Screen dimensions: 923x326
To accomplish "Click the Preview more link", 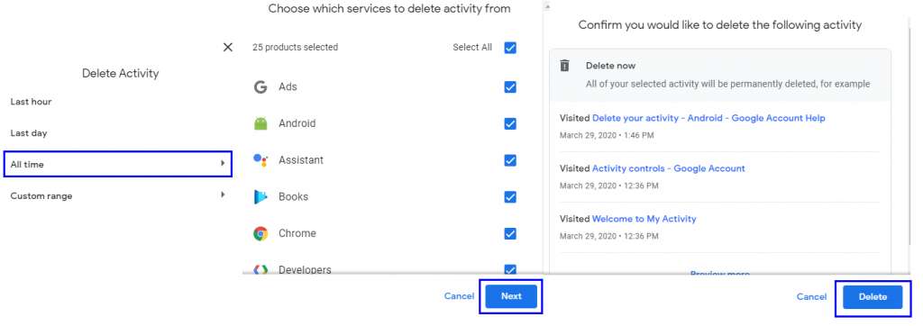I will [720, 274].
